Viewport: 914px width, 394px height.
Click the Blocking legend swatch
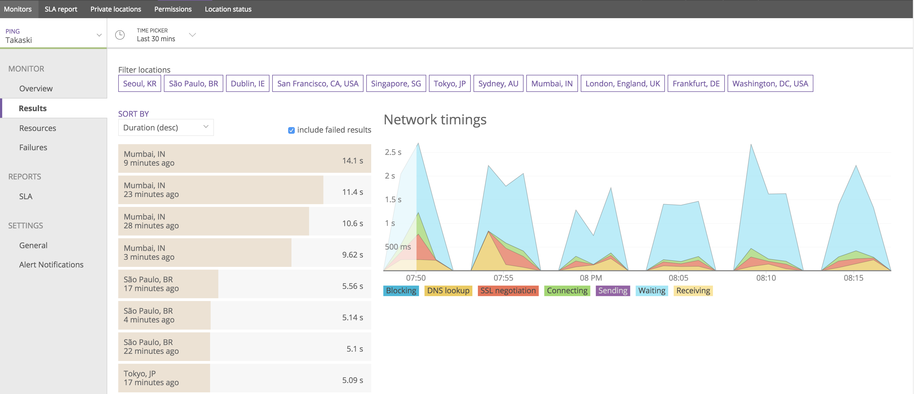point(401,291)
